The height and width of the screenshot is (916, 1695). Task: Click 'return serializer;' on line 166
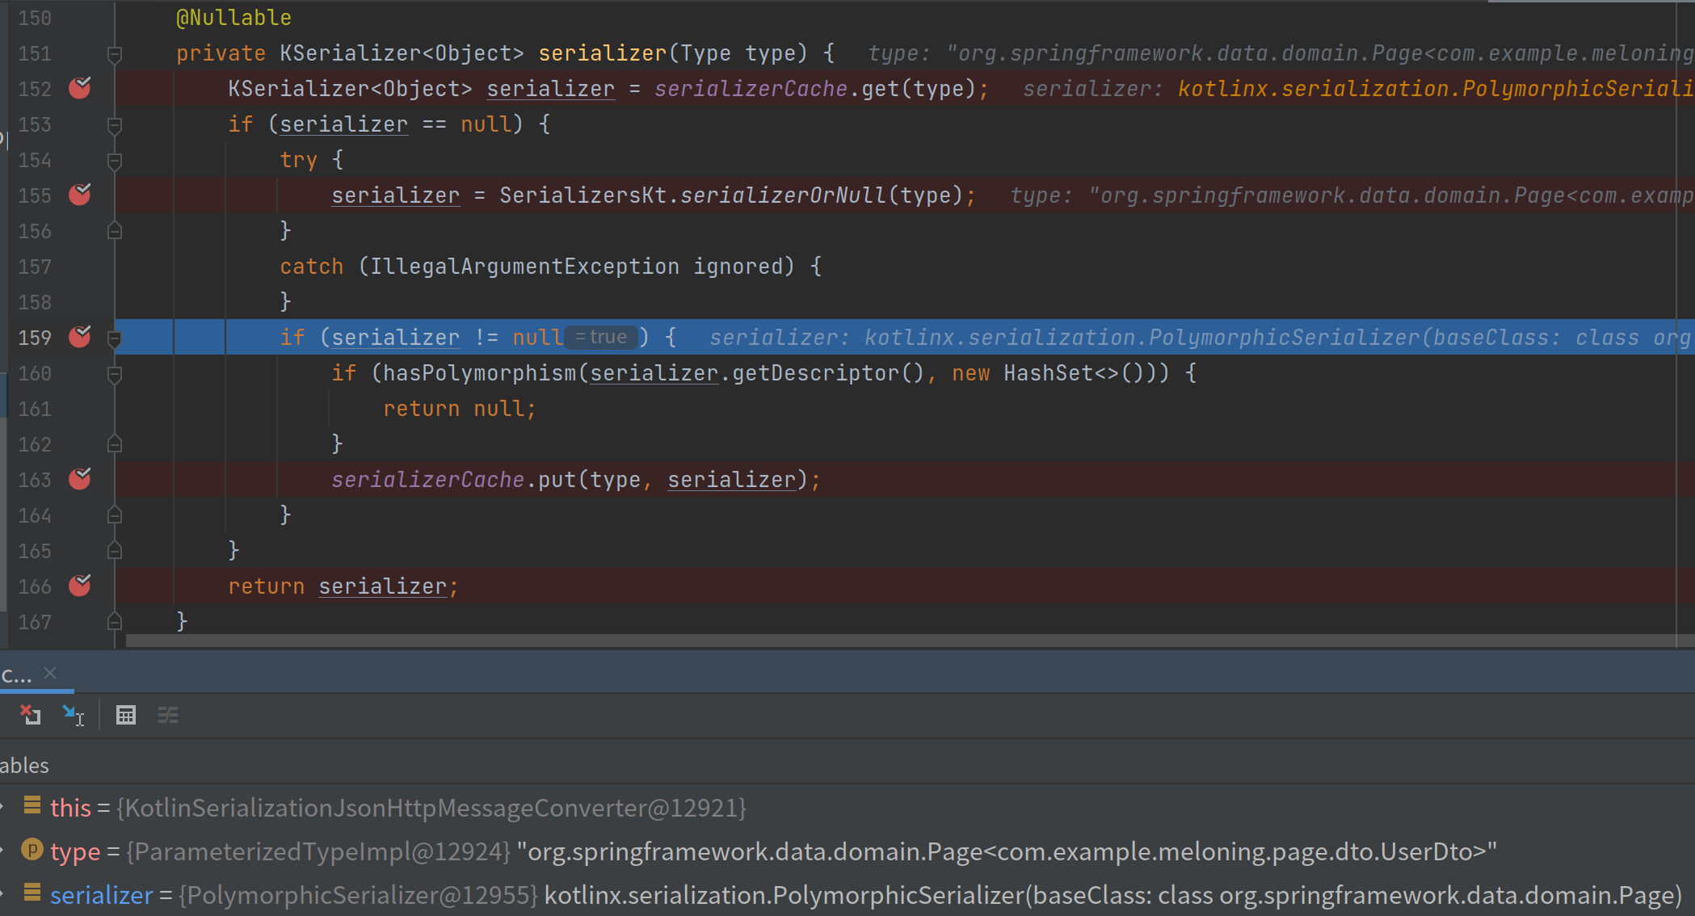[x=343, y=586]
